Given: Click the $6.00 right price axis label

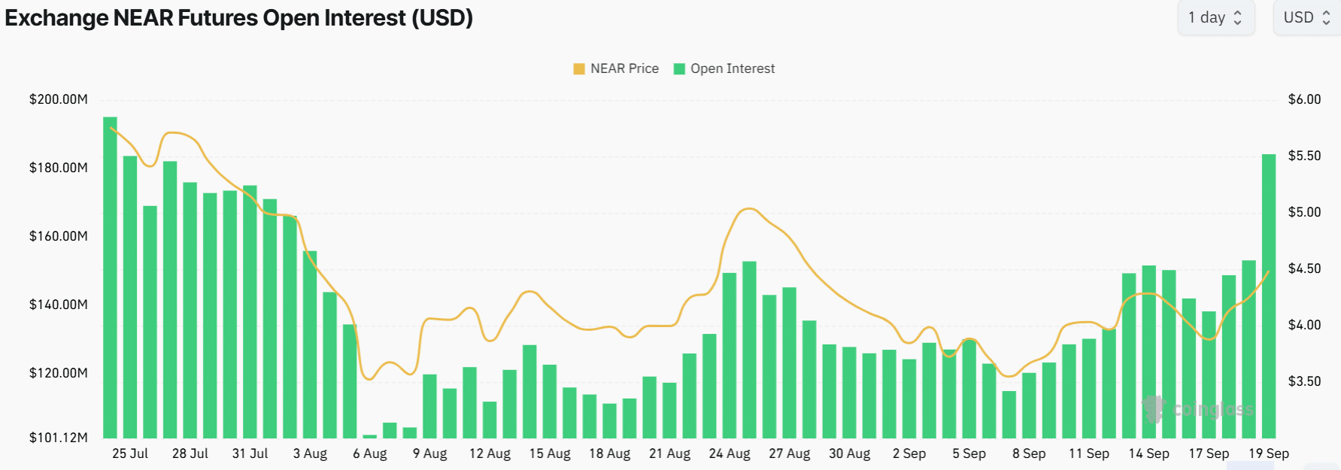Looking at the screenshot, I should point(1304,99).
